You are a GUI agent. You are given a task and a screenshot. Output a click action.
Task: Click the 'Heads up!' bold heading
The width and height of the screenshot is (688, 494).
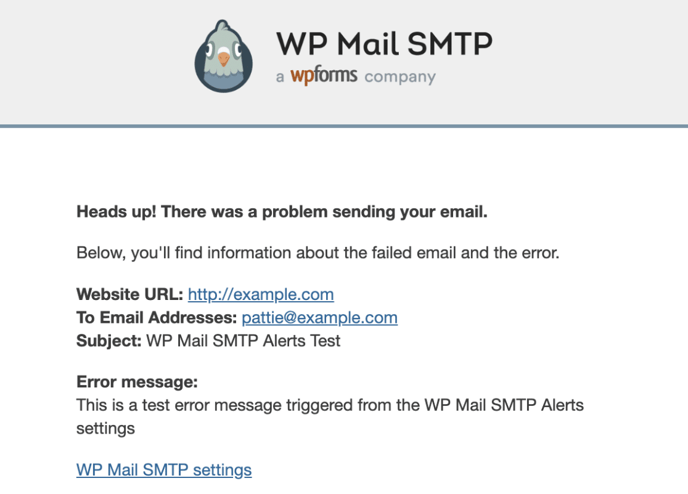coord(282,212)
